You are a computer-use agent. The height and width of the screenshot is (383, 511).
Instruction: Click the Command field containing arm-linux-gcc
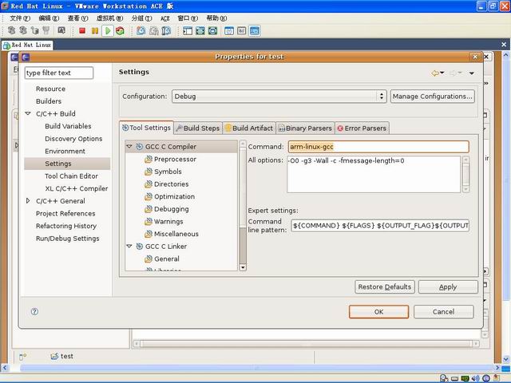[x=378, y=147]
